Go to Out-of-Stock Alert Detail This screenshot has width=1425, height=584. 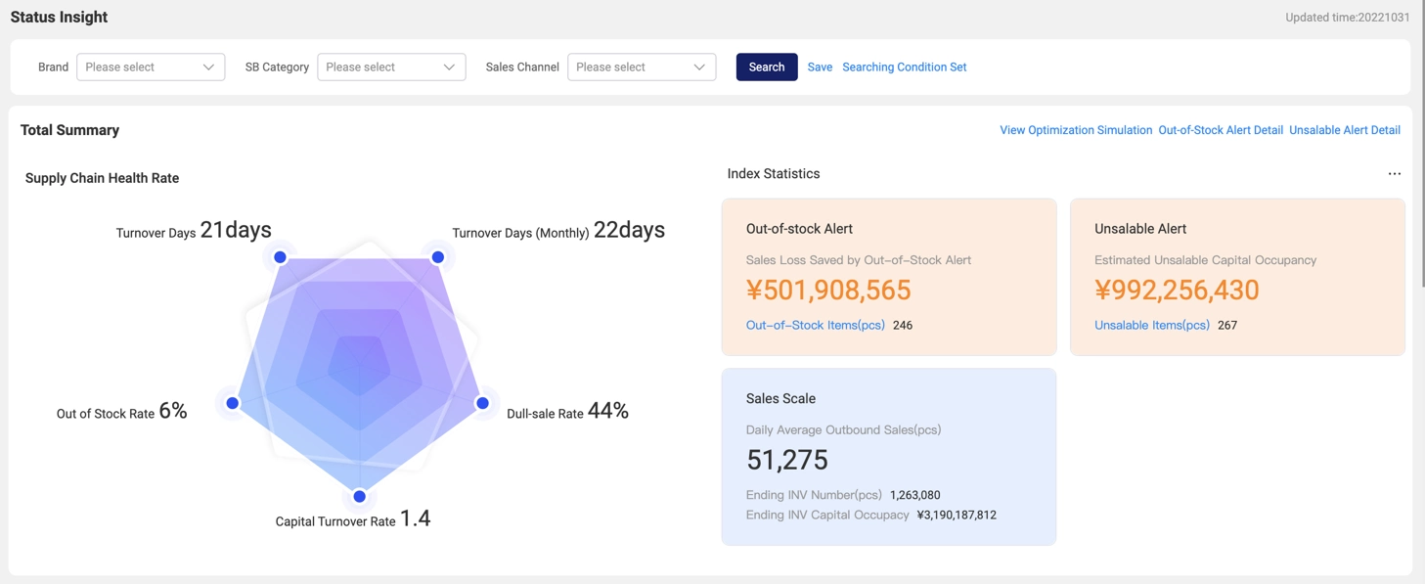click(1220, 130)
